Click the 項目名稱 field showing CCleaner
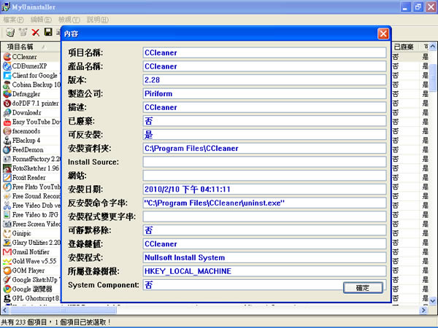This screenshot has height=328, width=438. pyautogui.click(x=264, y=52)
